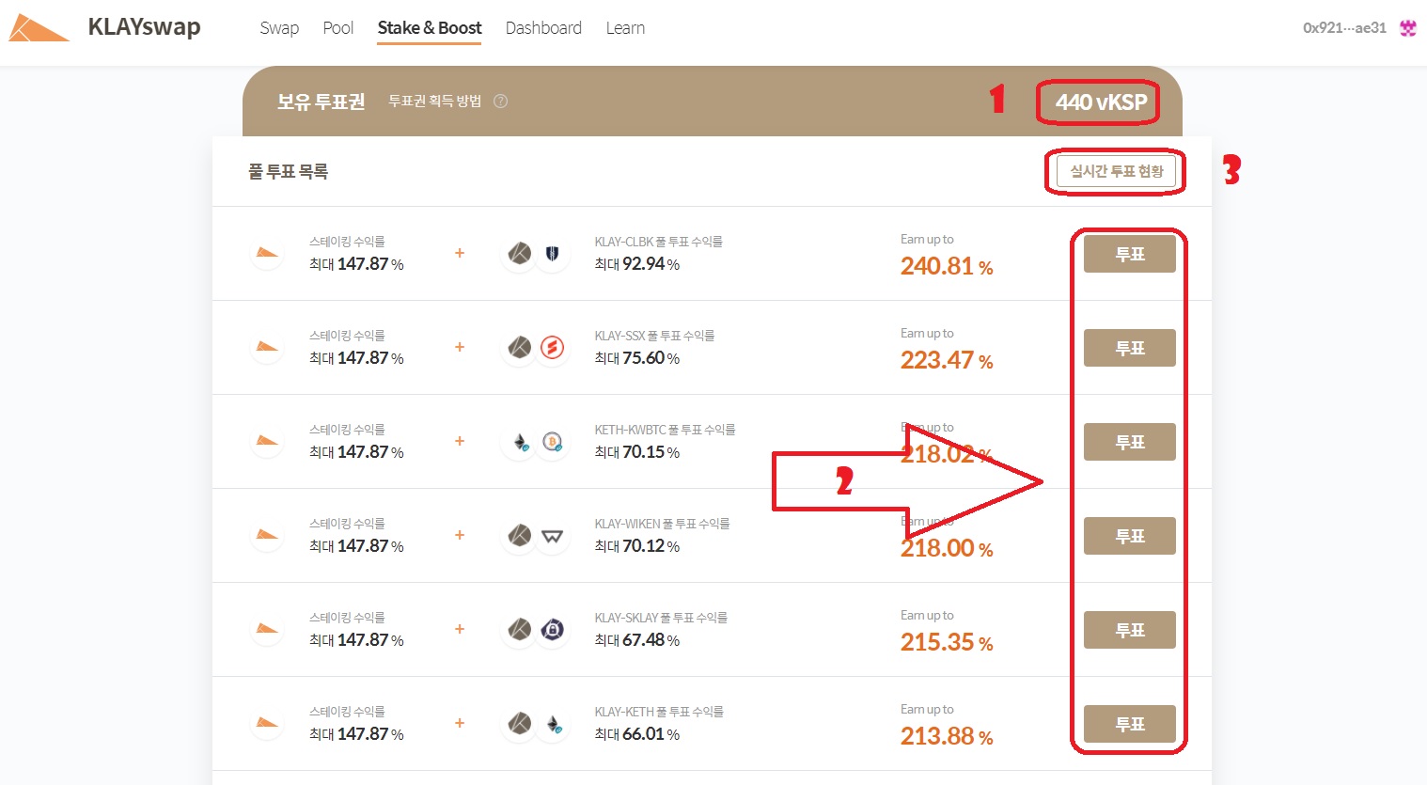The width and height of the screenshot is (1427, 785).
Task: Select the Stake & Boost tab
Action: pyautogui.click(x=430, y=28)
